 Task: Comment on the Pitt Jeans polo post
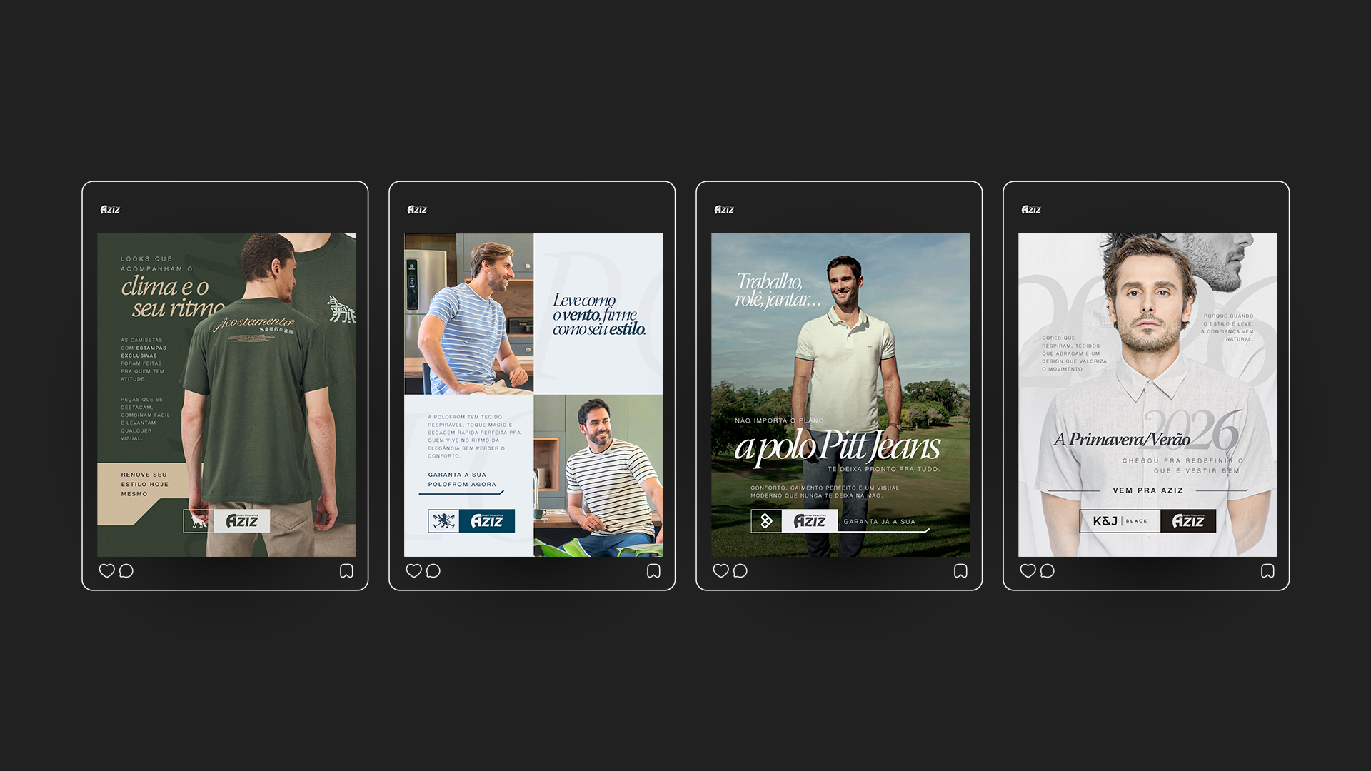(x=740, y=570)
